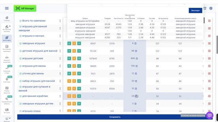Click green A badge in для ванная кораблик row
Viewport: 218px width, 122px height.
pyautogui.click(x=79, y=96)
